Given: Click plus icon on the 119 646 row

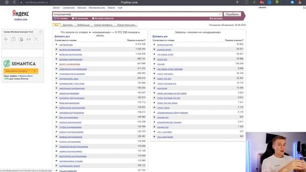Looking at the screenshot, I should coord(56,147).
